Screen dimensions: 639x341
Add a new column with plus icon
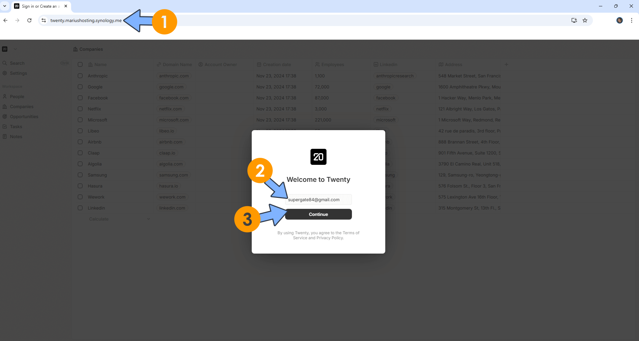[x=506, y=64]
